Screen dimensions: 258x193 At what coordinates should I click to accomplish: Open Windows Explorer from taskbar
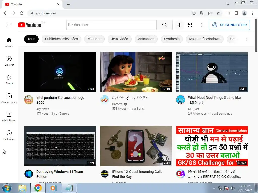point(22,188)
